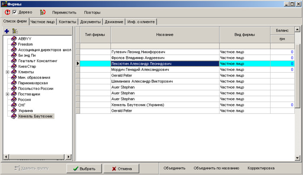This screenshot has height=175, width=303.
Task: Switch to the Контакты tab
Action: pos(68,22)
